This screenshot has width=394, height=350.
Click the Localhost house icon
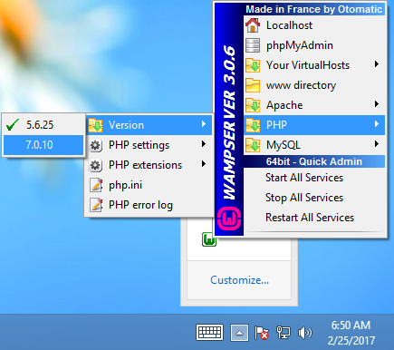[253, 25]
